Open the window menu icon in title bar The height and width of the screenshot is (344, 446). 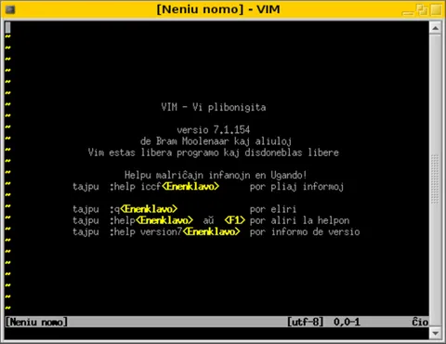point(10,9)
